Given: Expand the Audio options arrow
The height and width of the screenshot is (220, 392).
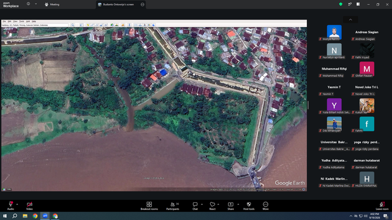Looking at the screenshot, I should 17,204.
